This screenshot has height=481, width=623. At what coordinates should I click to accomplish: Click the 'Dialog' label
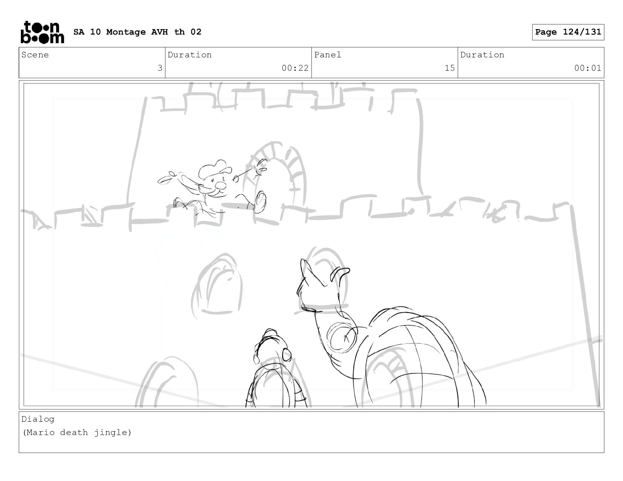pos(38,419)
